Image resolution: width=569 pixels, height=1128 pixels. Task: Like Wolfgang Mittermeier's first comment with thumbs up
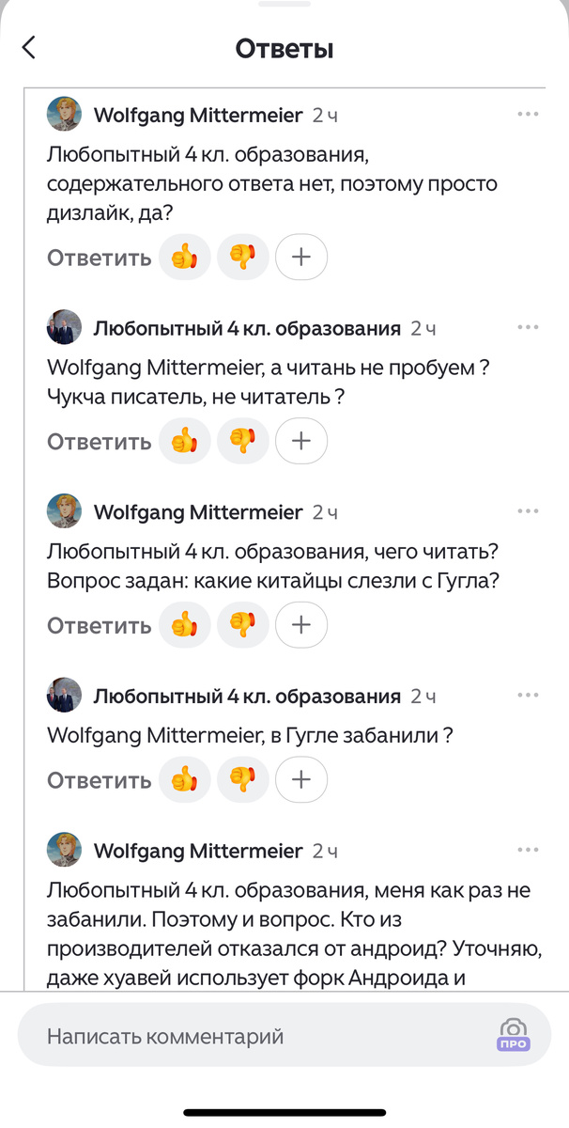(184, 257)
